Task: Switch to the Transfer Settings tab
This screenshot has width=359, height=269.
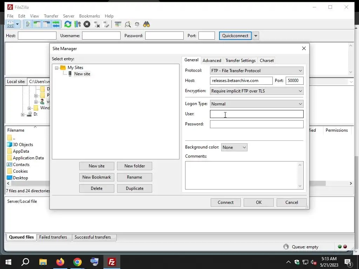Action: [241, 60]
